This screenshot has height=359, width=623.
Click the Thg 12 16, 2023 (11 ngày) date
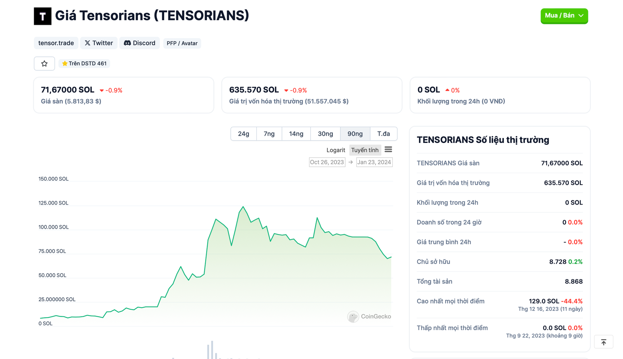pyautogui.click(x=550, y=309)
